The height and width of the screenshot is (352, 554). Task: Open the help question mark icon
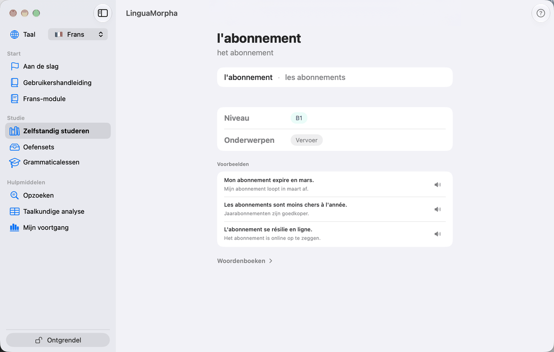(x=540, y=13)
